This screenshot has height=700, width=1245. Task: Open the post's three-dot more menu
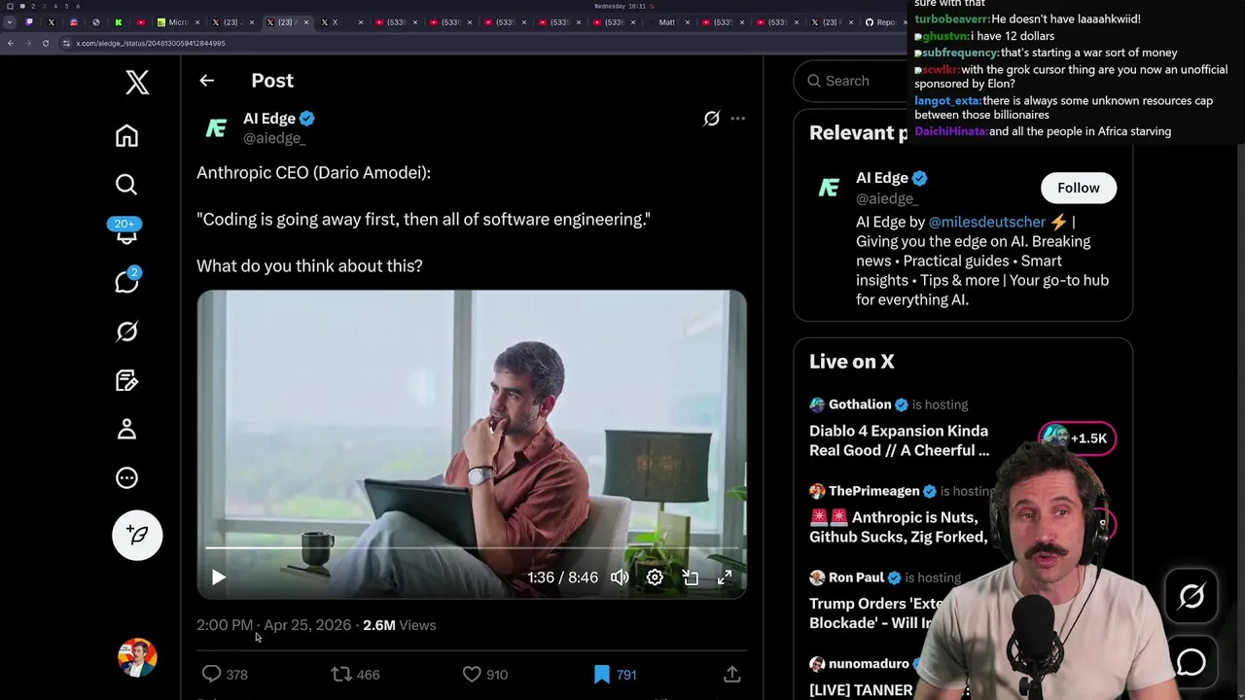[x=738, y=119]
